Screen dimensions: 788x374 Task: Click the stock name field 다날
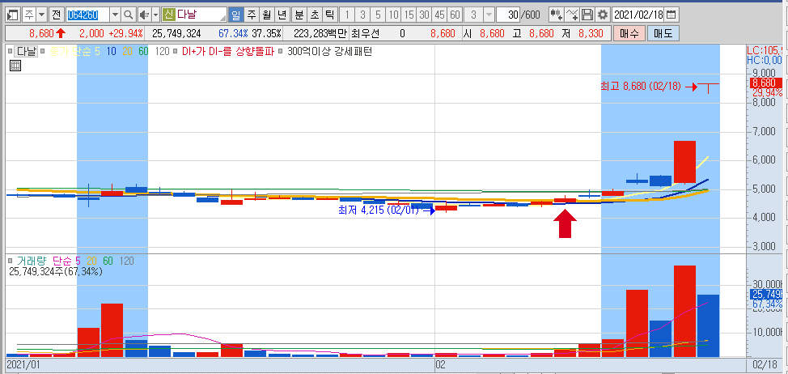(x=201, y=15)
